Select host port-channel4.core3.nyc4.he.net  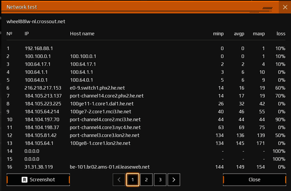tap(105, 128)
